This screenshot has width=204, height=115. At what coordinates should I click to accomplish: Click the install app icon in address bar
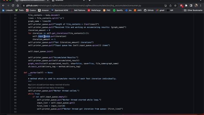coord(165,5)
